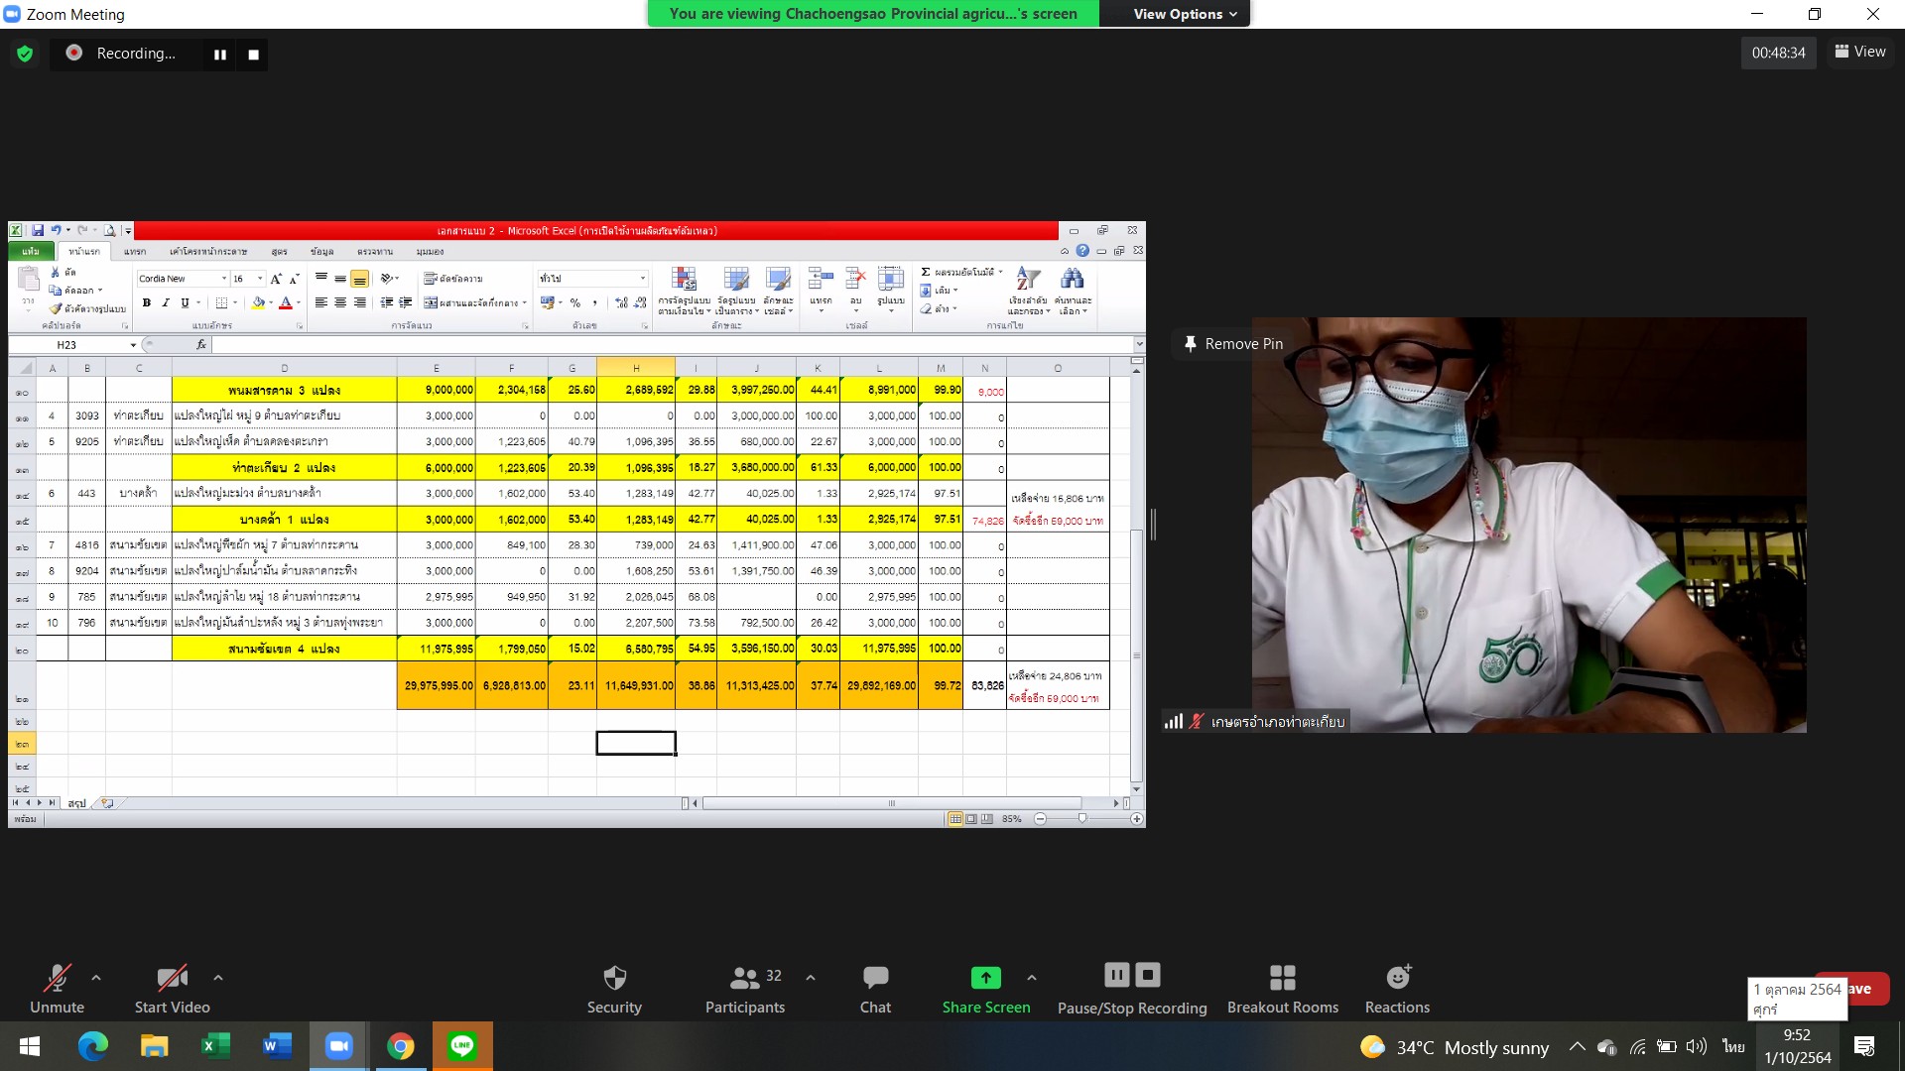This screenshot has width=1905, height=1071.
Task: Unmute the microphone in Zoom
Action: [x=57, y=988]
